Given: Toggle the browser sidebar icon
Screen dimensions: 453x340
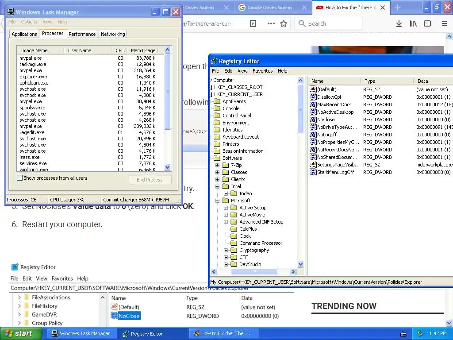Looking at the screenshot, I should (427, 24).
